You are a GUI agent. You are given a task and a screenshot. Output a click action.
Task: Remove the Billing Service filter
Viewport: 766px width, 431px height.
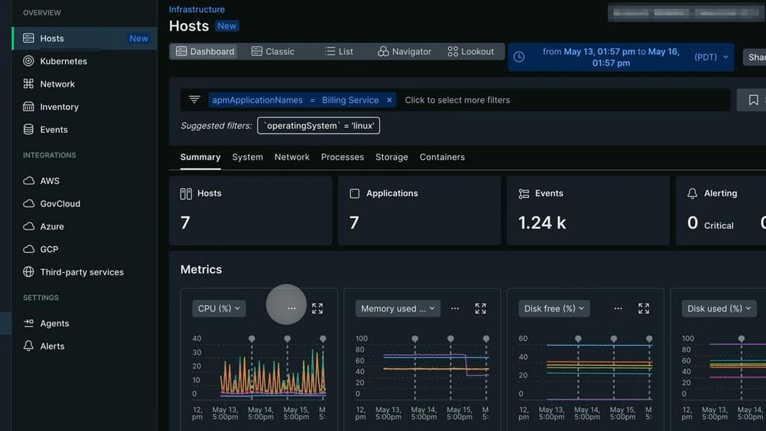coord(390,100)
